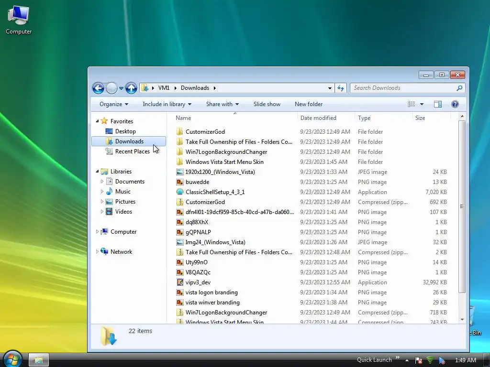Click the change view icon
The height and width of the screenshot is (367, 490).
(411, 104)
